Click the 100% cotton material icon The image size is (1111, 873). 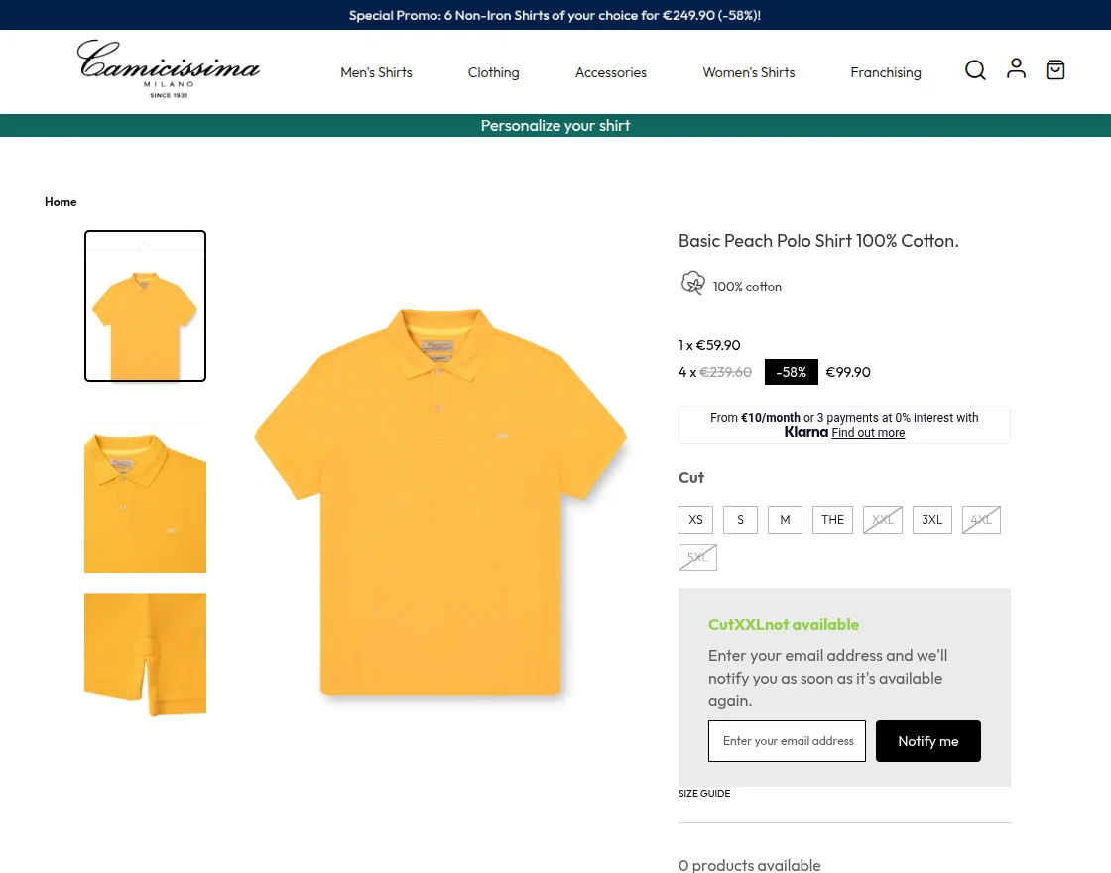pos(692,283)
